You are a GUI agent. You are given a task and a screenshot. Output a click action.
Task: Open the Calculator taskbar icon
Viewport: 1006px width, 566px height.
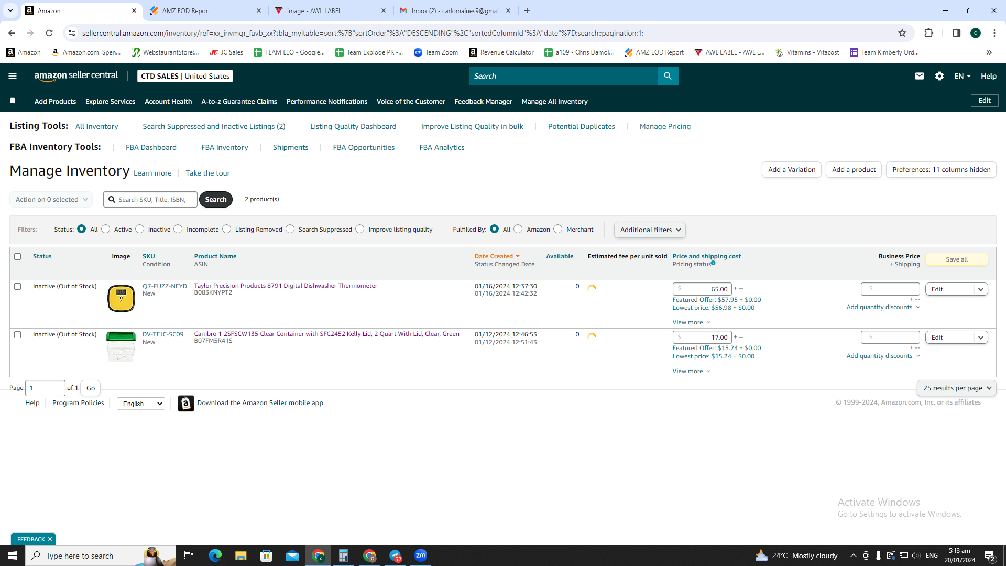(x=344, y=556)
